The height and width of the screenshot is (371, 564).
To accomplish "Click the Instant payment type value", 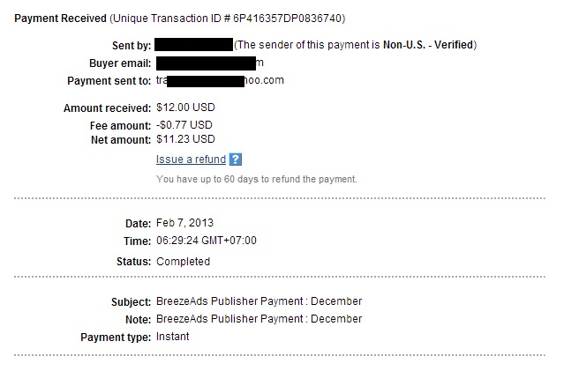I will [173, 337].
